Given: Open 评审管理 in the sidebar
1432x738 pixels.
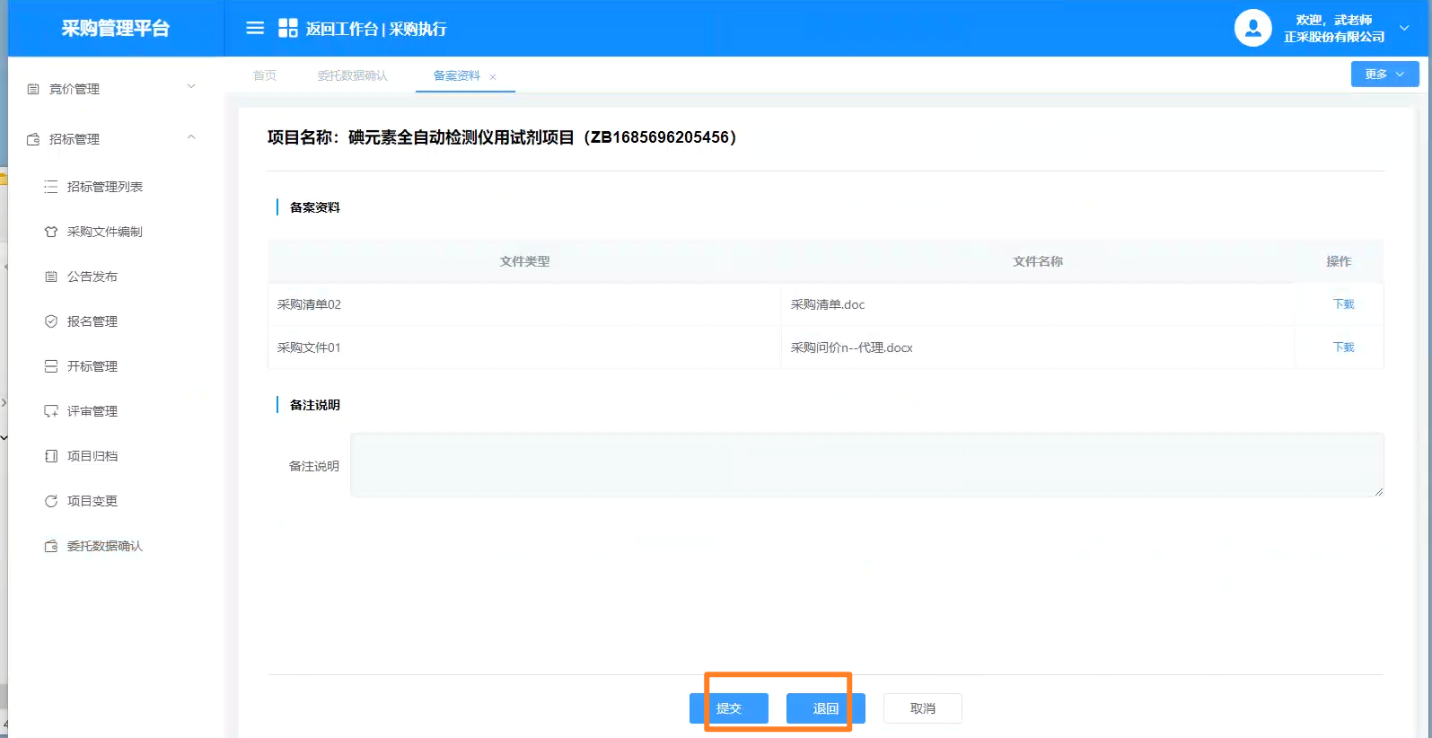Looking at the screenshot, I should 92,411.
